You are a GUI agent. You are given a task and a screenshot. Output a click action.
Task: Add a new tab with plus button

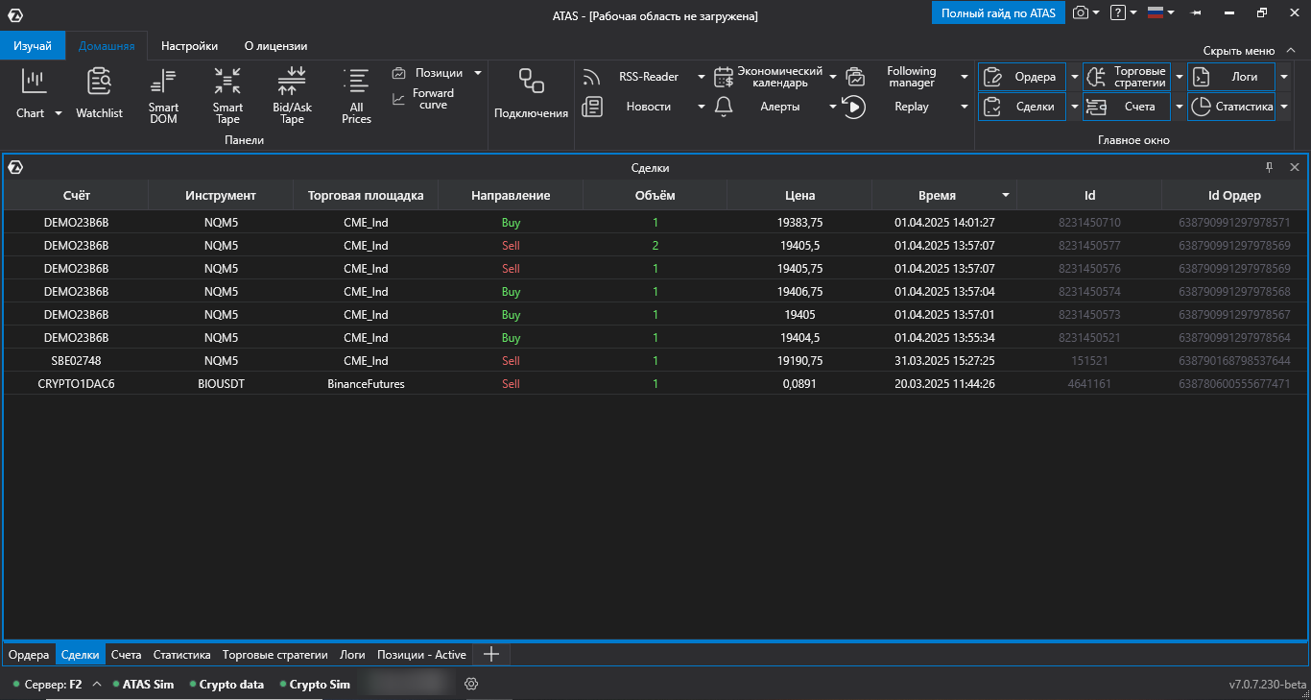click(x=491, y=655)
